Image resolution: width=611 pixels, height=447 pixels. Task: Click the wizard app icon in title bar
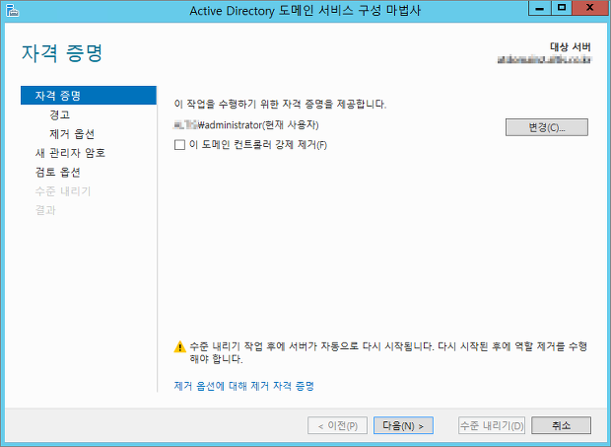(13, 11)
